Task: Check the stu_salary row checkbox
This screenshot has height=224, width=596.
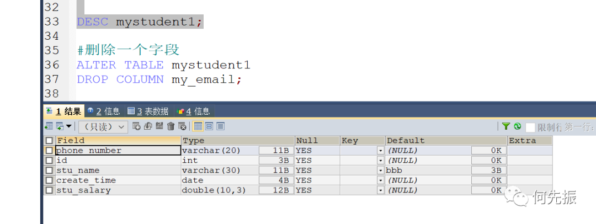Action: point(49,190)
